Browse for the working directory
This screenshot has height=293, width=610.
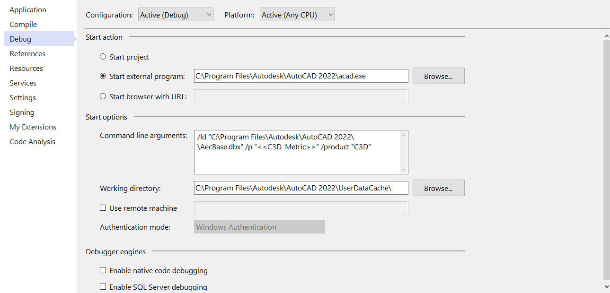(x=438, y=188)
